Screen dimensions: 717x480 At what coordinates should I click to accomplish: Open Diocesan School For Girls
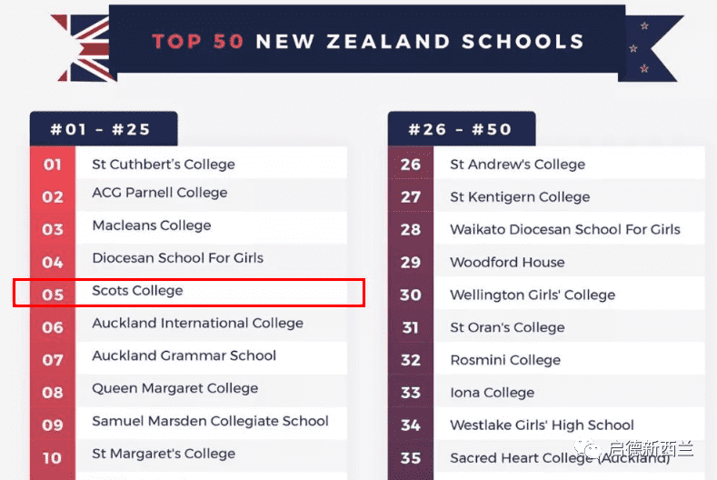tap(177, 258)
